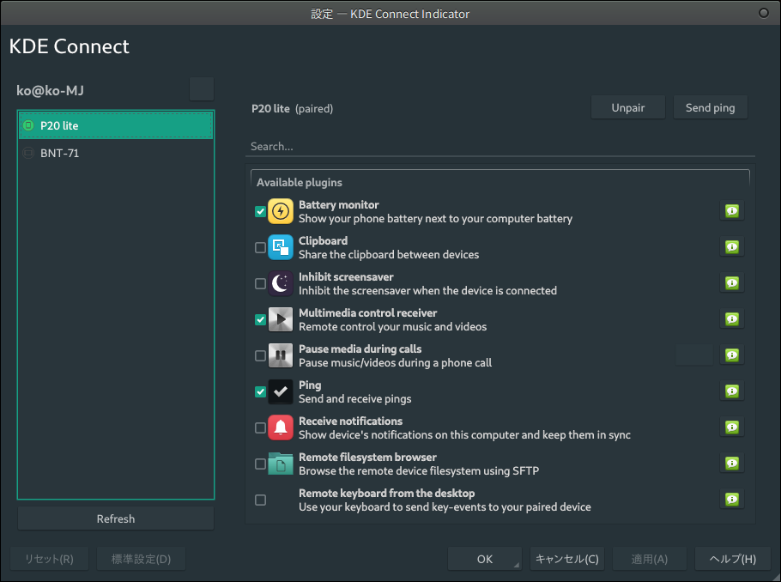Click the rename button next to ko@ko-MJ
781x582 pixels.
click(202, 89)
